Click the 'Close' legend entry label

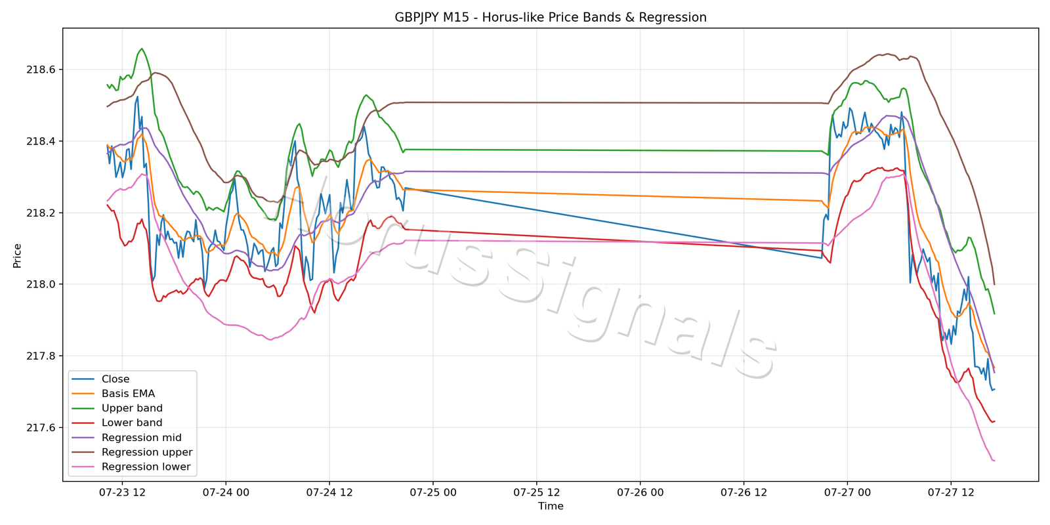point(115,379)
